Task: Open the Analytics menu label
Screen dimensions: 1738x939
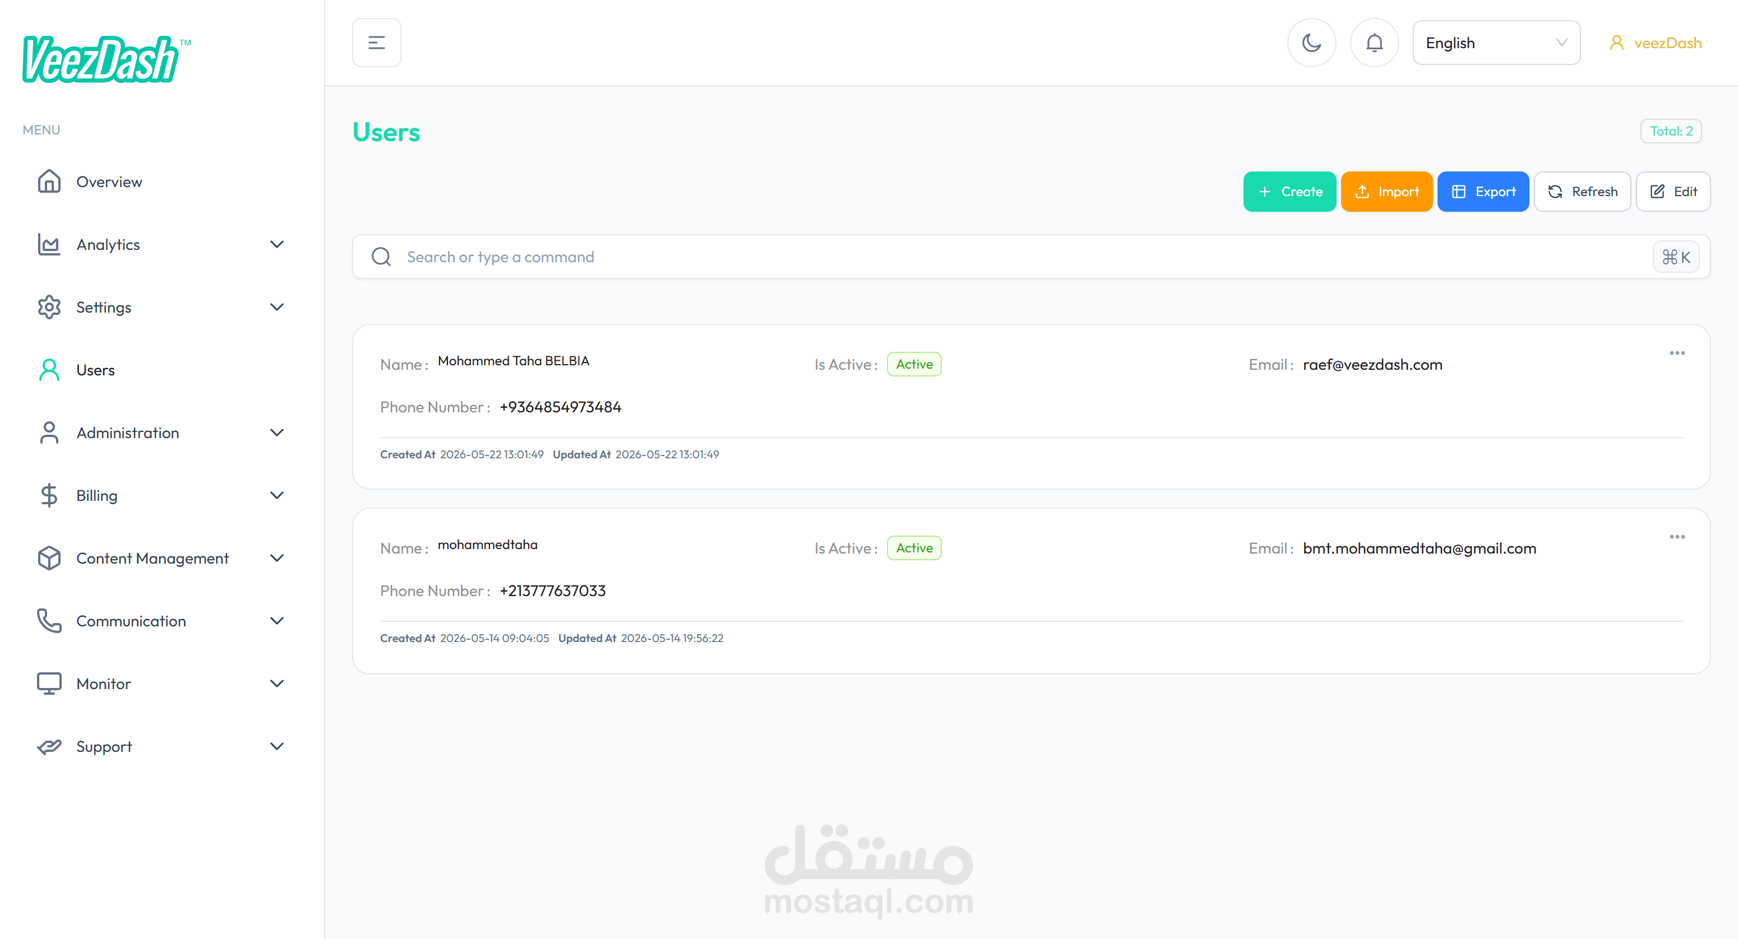Action: coord(108,245)
